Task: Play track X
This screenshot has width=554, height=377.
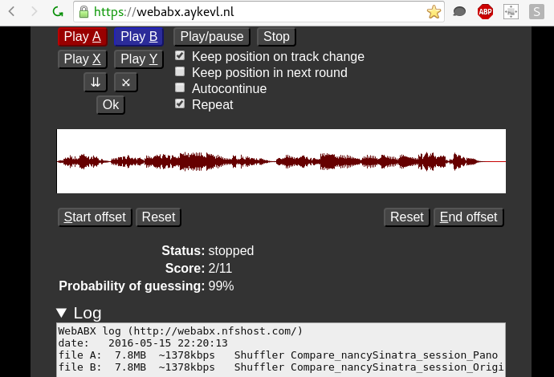Action: [83, 59]
